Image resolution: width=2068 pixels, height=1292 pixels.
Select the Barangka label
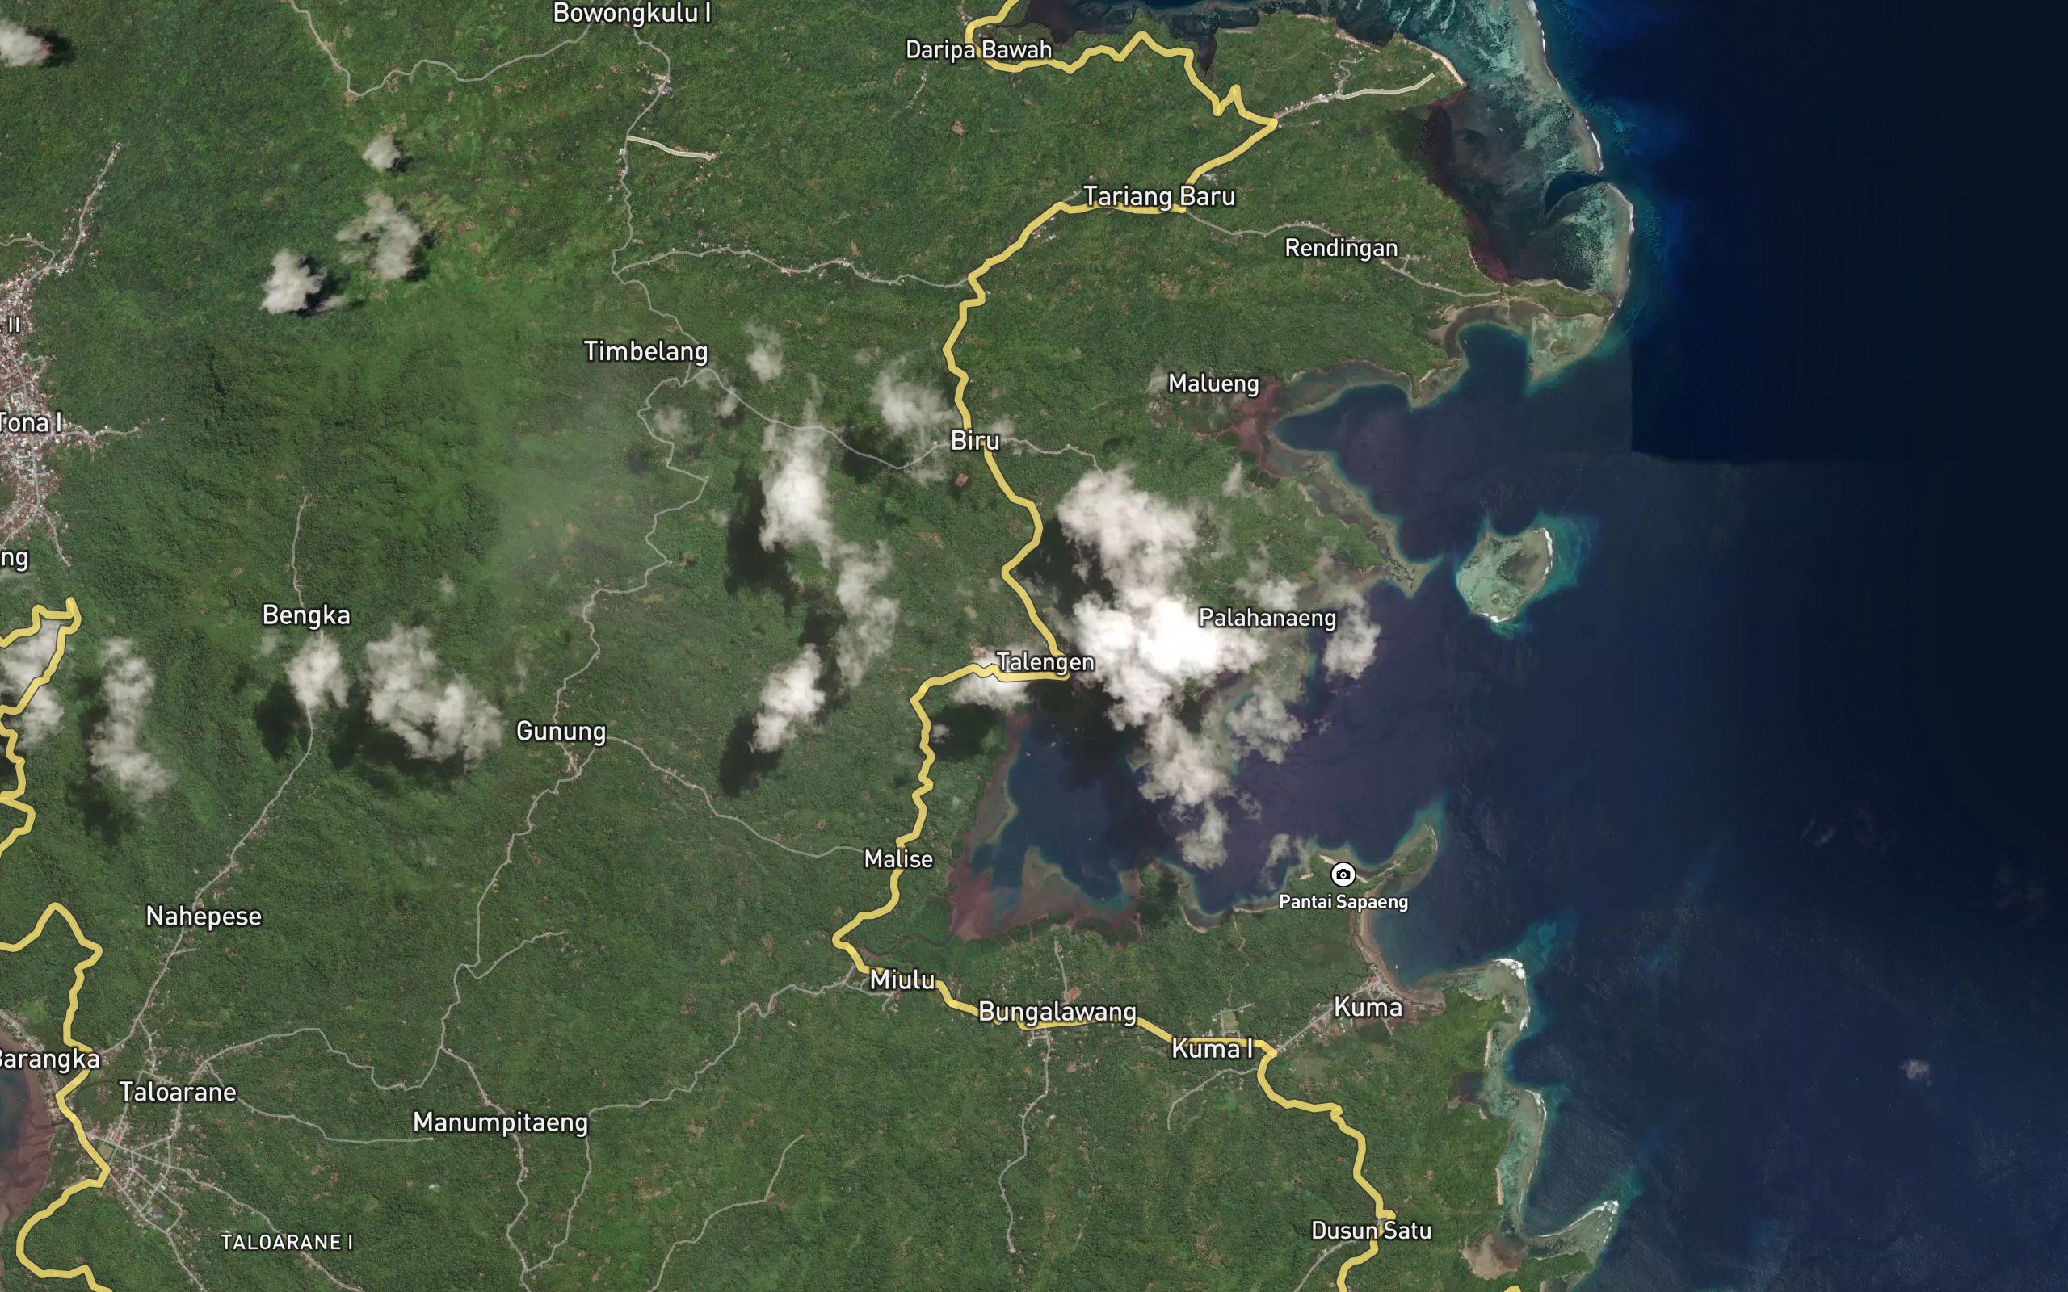[x=48, y=1059]
